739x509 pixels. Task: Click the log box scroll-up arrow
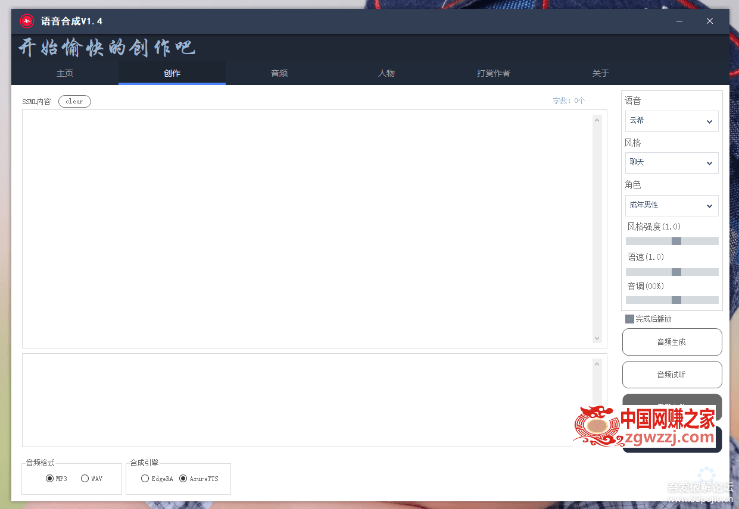pos(597,364)
